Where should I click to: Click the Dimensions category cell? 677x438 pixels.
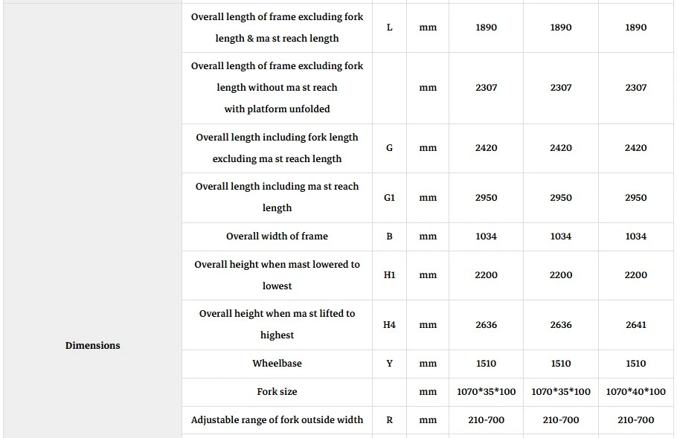(x=92, y=345)
